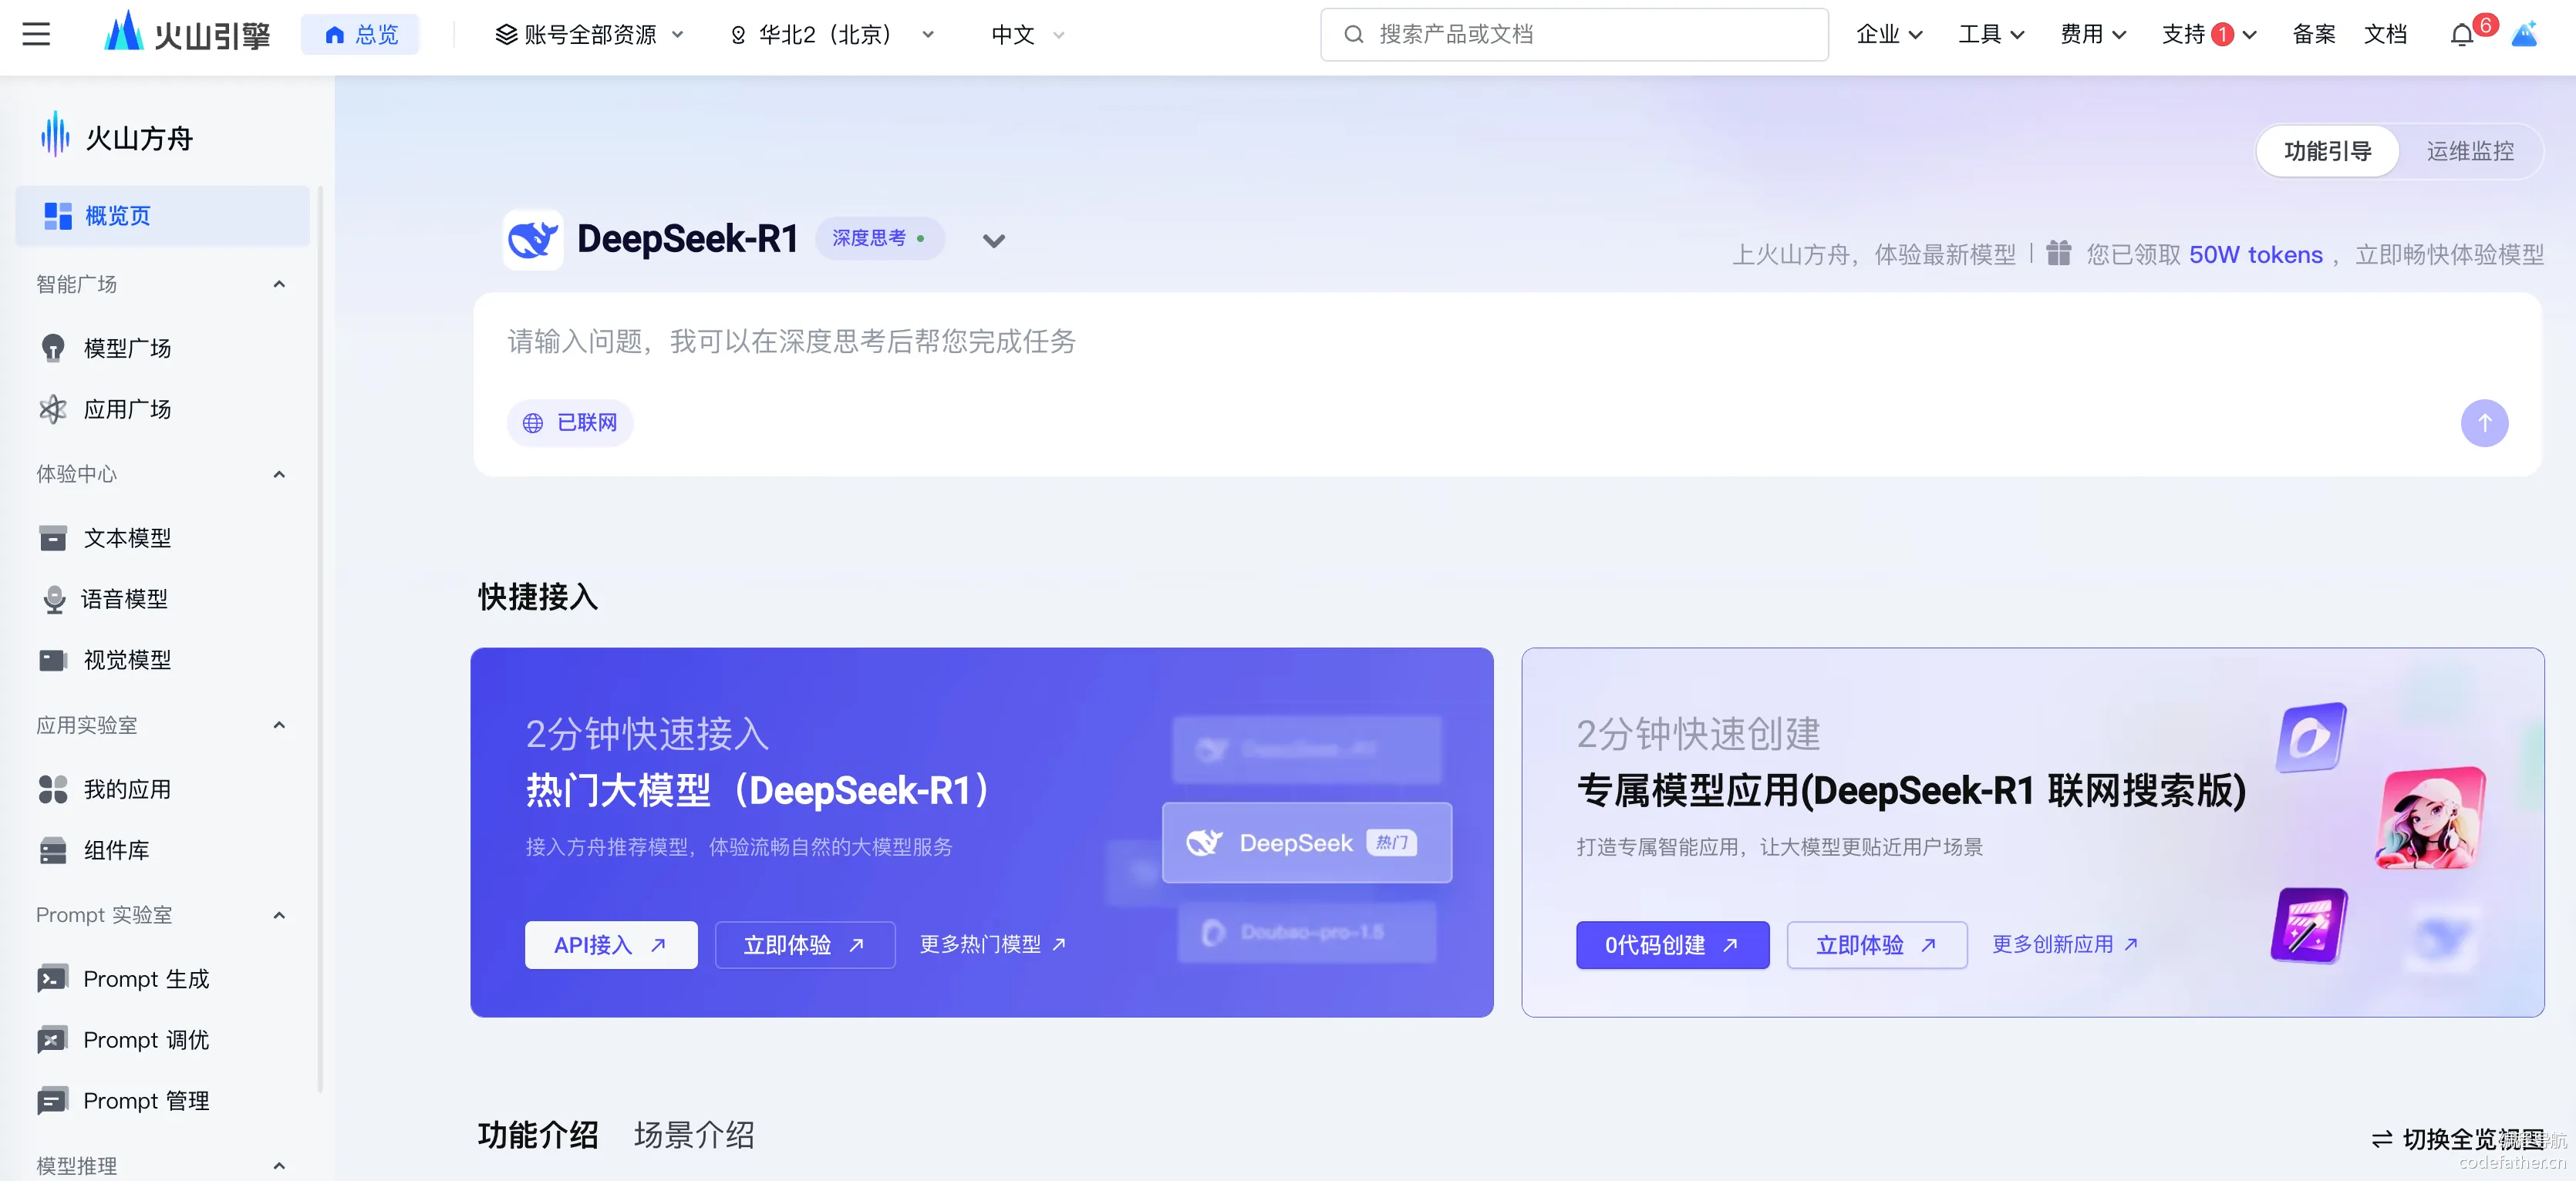Screen dimensions: 2576x1181
Task: Click the 语音模型 microphone icon
Action: click(53, 598)
